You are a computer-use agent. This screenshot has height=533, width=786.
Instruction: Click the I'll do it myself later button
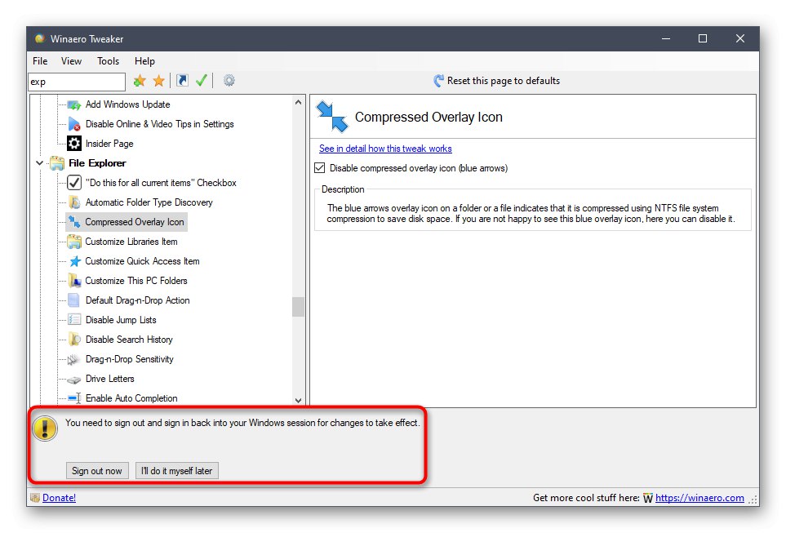pyautogui.click(x=177, y=471)
